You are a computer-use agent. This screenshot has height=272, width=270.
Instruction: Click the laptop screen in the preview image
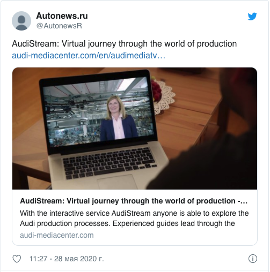[x=98, y=111]
